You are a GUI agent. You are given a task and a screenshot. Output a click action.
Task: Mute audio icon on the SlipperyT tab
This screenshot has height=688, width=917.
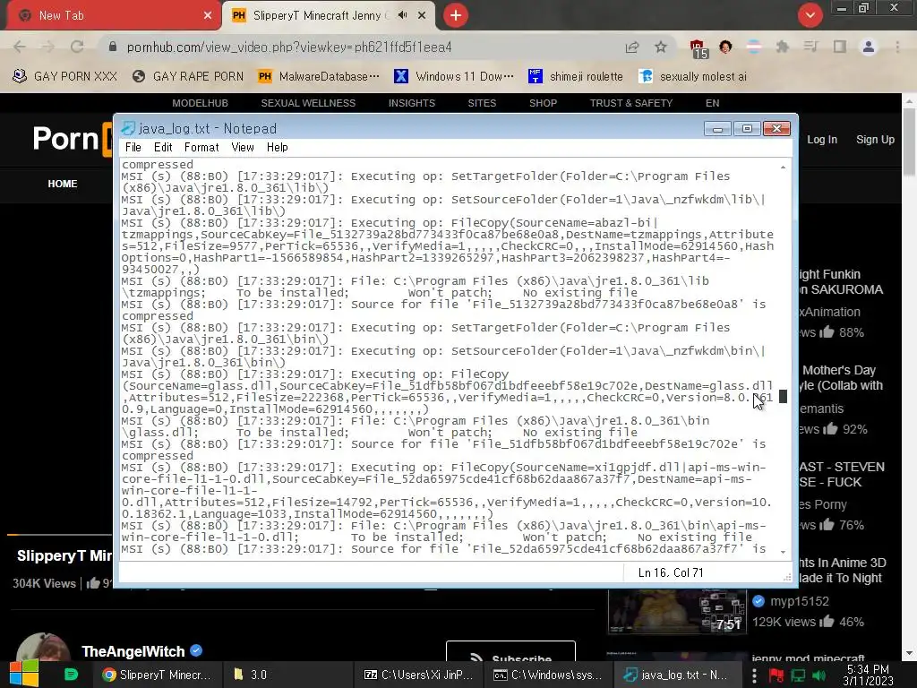(x=402, y=15)
